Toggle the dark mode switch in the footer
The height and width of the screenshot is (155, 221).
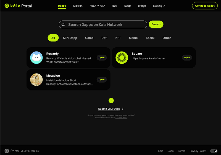coord(214,151)
